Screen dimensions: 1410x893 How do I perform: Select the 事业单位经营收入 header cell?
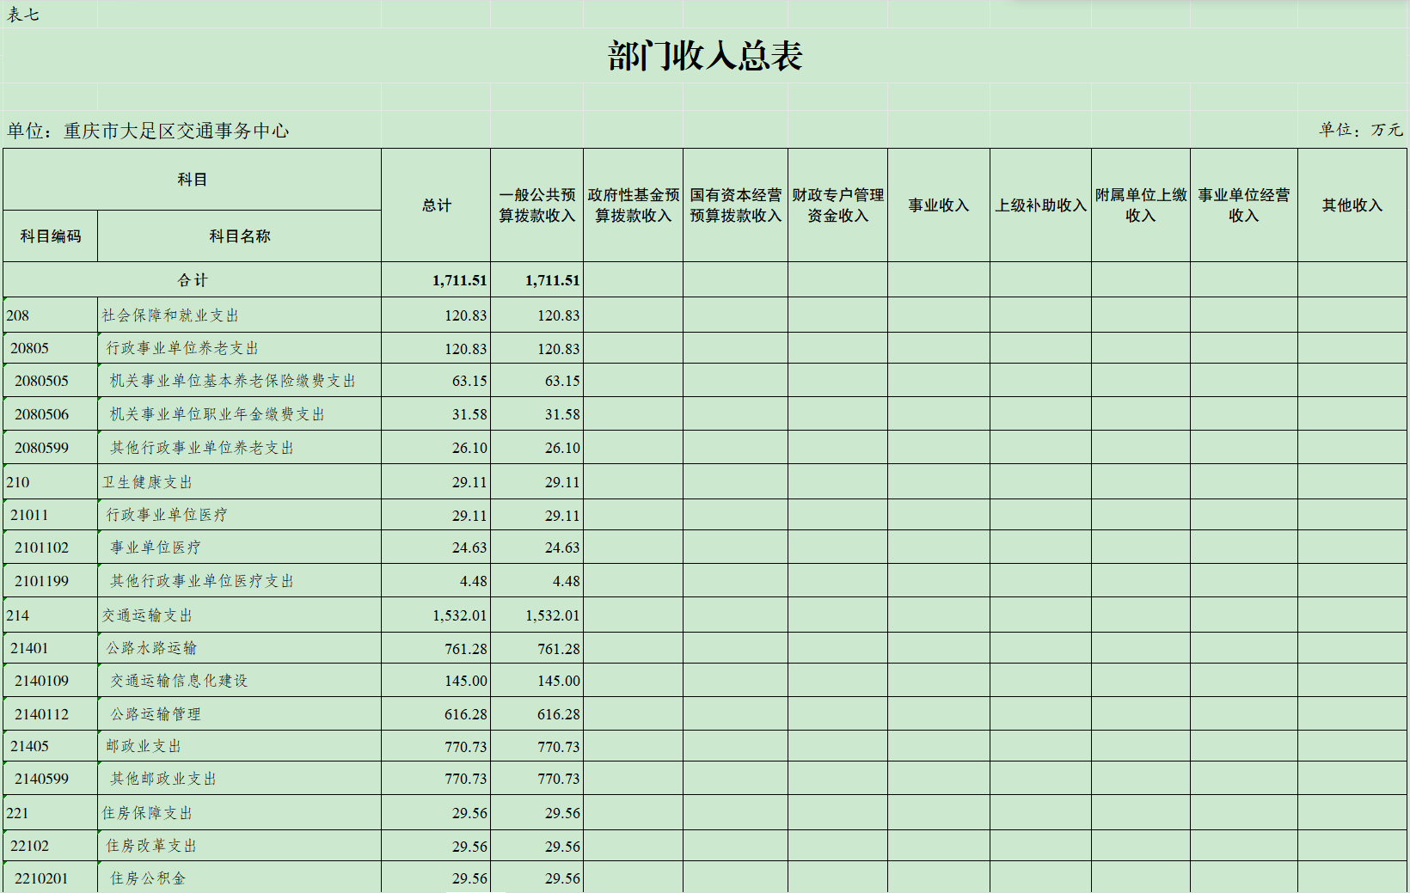(1244, 205)
